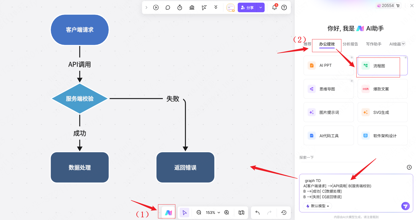
Task: Toggle the selection cursor tool
Action: coord(184,213)
